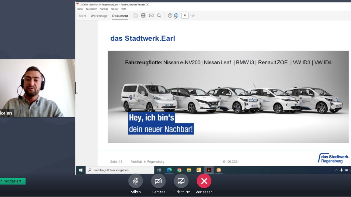Screen dimensions: 351x197
Task: Click the 'Fahrzeugflotte:' label on slide
Action: pyautogui.click(x=144, y=63)
